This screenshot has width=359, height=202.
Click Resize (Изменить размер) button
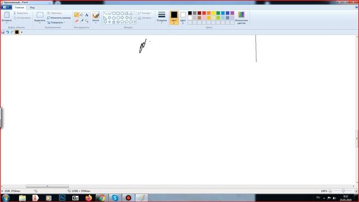[x=59, y=18]
